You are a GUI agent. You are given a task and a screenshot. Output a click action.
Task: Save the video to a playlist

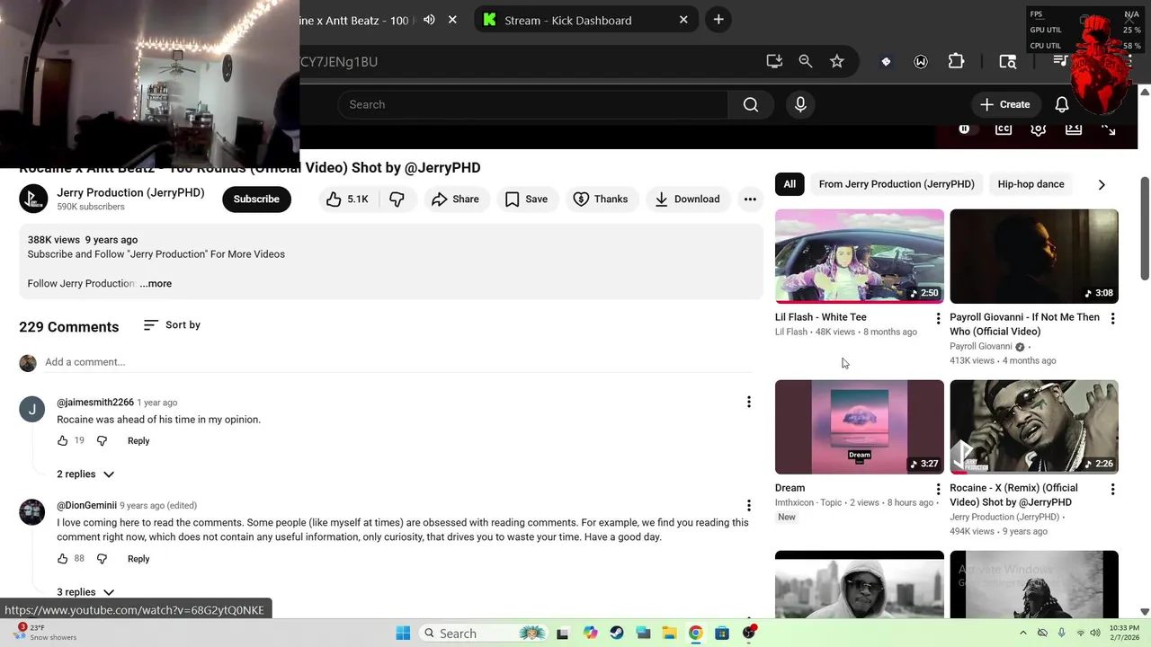[x=526, y=199]
